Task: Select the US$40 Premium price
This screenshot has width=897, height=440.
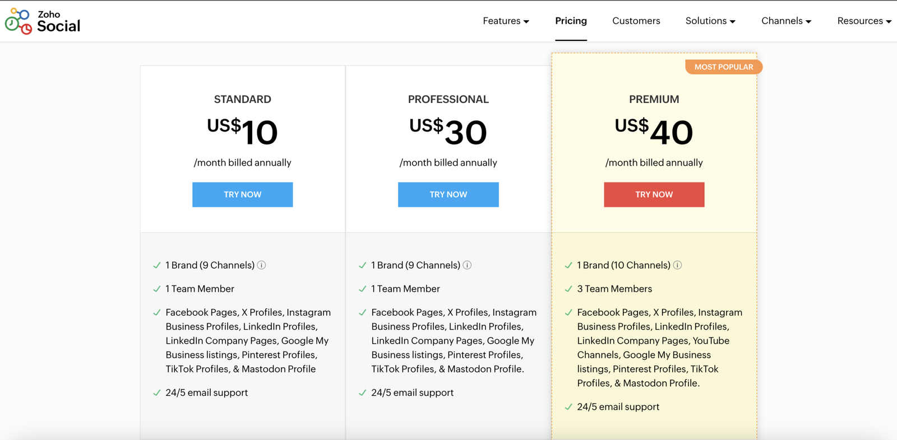Action: [x=654, y=132]
